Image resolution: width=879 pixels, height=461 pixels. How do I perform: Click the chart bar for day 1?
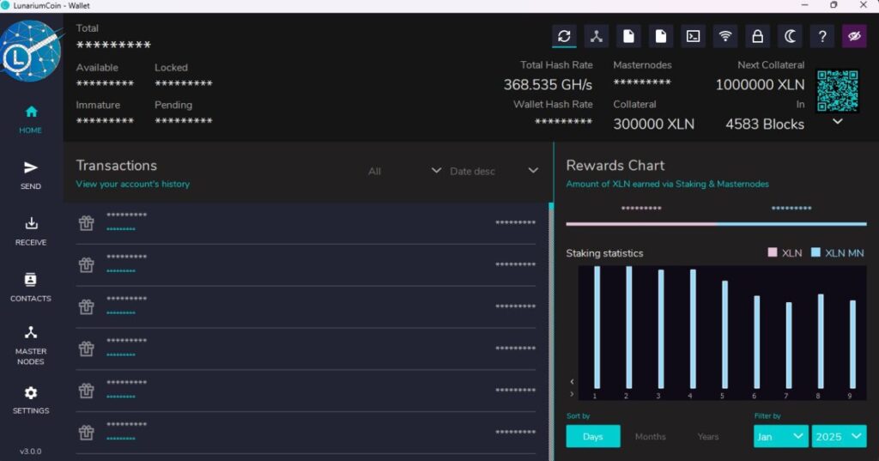(597, 328)
